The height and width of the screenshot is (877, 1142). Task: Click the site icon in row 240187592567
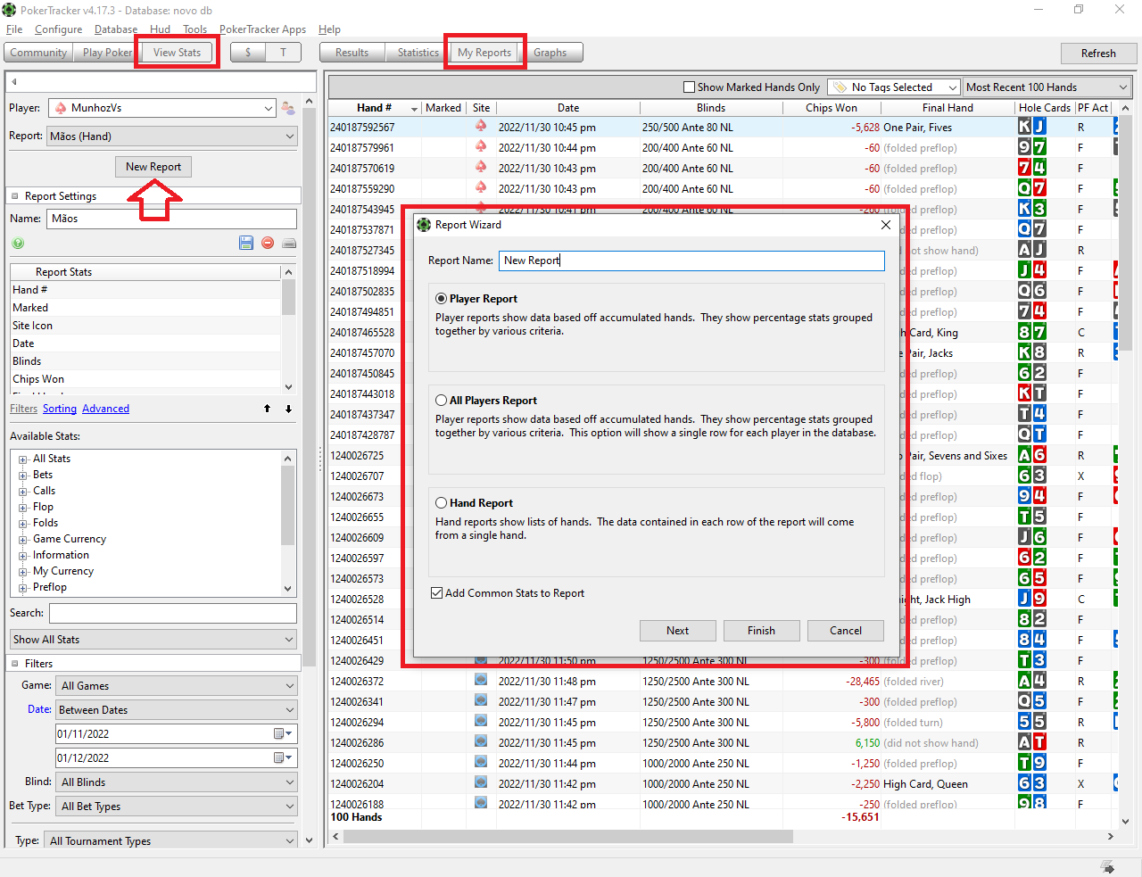[481, 127]
